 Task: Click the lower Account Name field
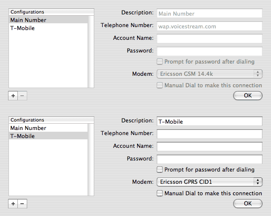click(x=209, y=147)
